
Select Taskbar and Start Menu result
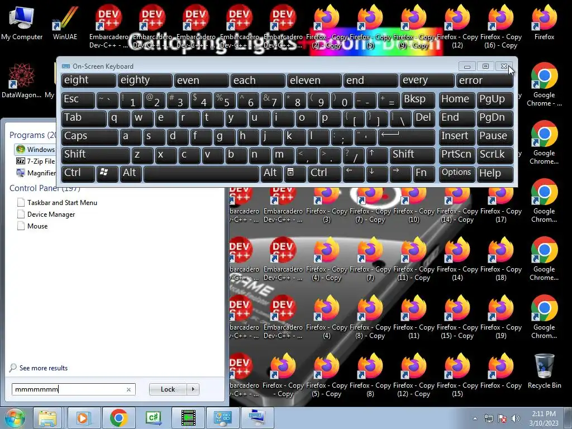pos(57,202)
